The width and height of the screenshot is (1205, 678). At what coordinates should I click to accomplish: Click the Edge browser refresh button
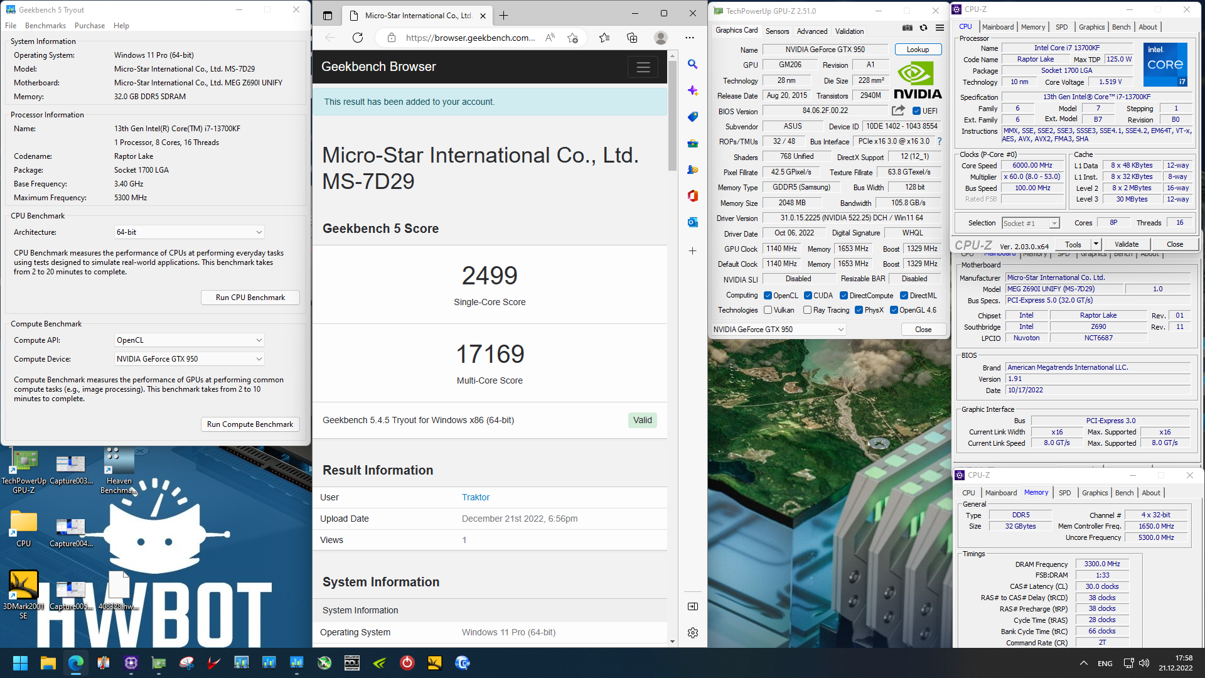pos(358,38)
